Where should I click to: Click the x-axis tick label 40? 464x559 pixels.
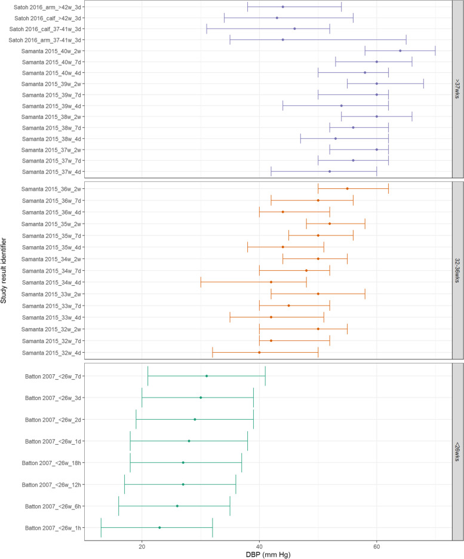pyautogui.click(x=259, y=543)
